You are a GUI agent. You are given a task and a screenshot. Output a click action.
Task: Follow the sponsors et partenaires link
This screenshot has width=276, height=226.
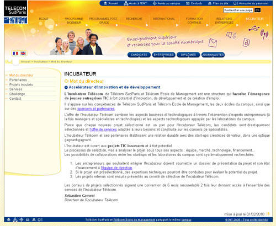tap(96, 109)
